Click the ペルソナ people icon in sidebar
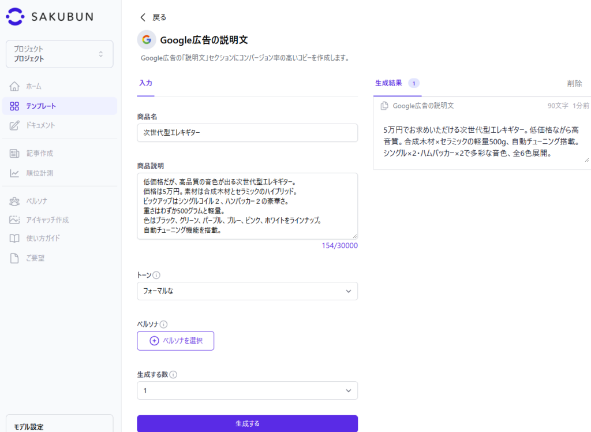 pyautogui.click(x=14, y=201)
